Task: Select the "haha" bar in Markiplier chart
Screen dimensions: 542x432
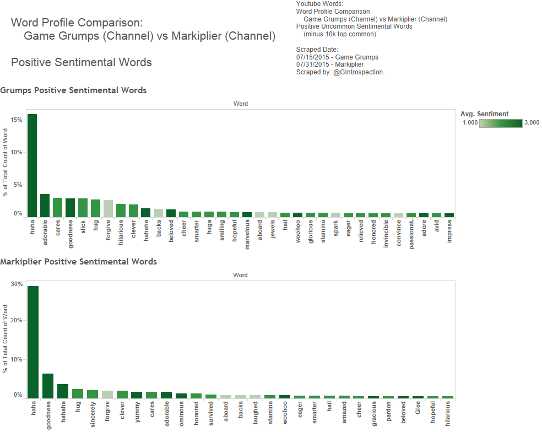Action: (x=33, y=342)
